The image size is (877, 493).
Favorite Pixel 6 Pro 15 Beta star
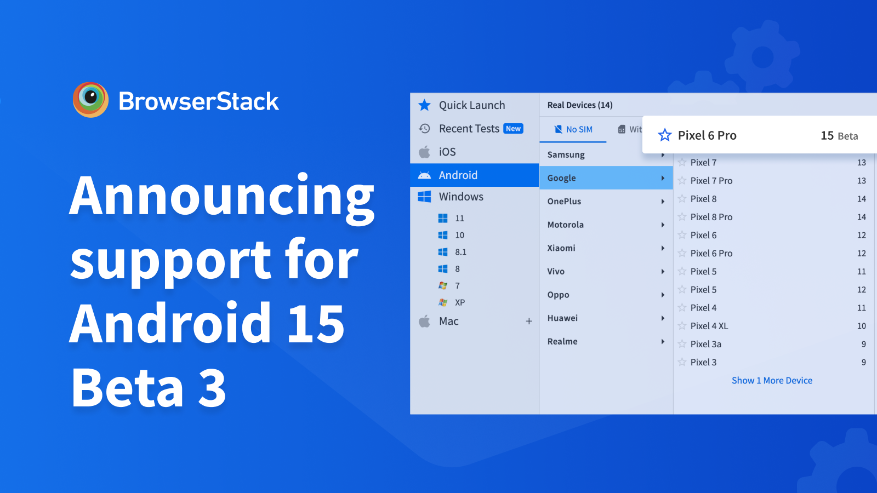pos(665,135)
